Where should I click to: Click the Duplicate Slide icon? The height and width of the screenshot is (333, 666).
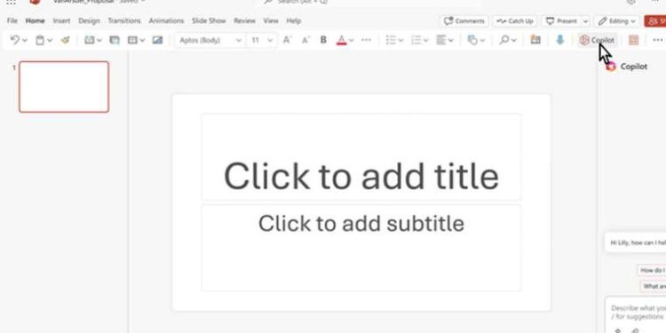coord(115,40)
